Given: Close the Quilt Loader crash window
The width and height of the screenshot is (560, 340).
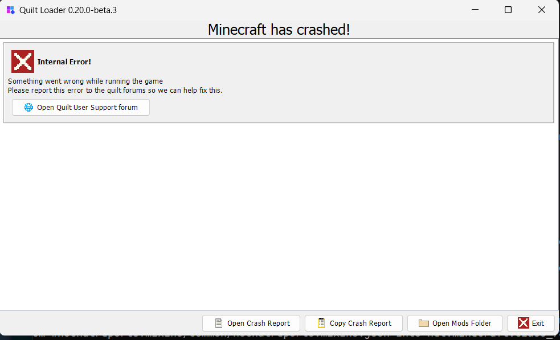Looking at the screenshot, I should point(541,10).
